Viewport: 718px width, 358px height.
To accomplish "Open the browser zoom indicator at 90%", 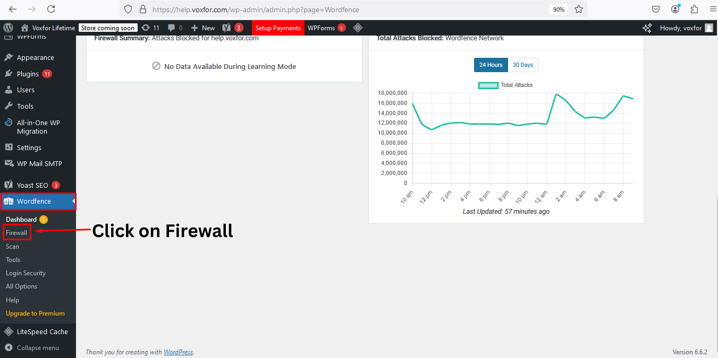I will pos(559,9).
